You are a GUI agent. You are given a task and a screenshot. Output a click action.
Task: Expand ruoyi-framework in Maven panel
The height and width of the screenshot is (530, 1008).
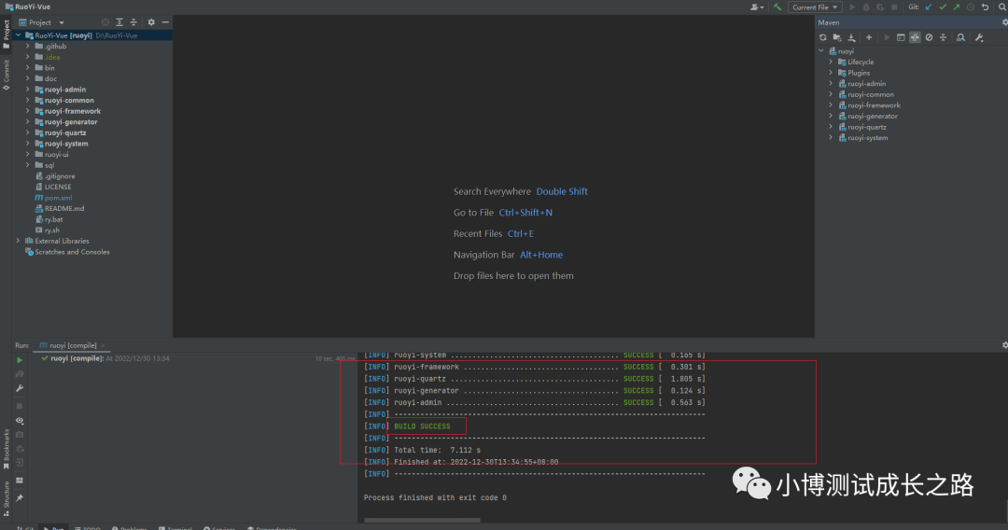[x=831, y=105]
